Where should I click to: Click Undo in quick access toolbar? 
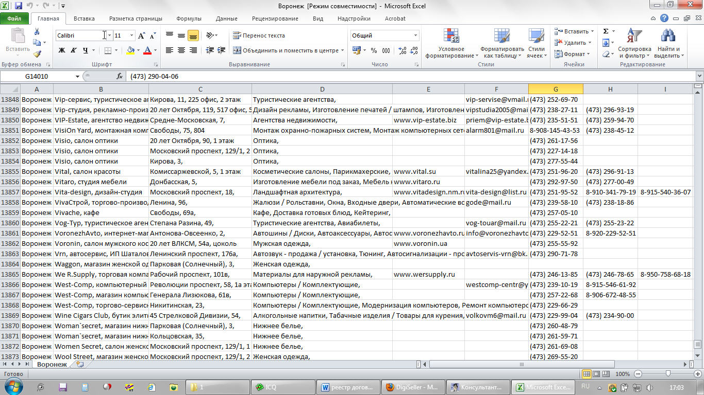pyautogui.click(x=29, y=6)
